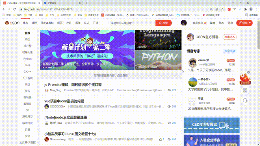This screenshot has height=146, width=260.
Task: Reload the page with the refresh icon
Action: [x=15, y=9]
